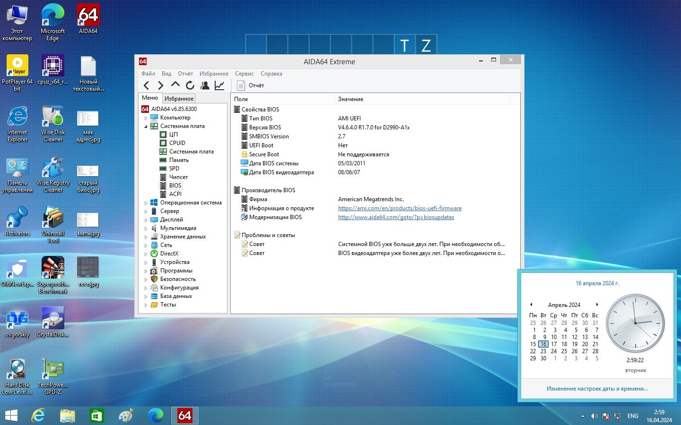Click the Отчёт report toolbar button
This screenshot has width=681, height=425.
[x=251, y=85]
